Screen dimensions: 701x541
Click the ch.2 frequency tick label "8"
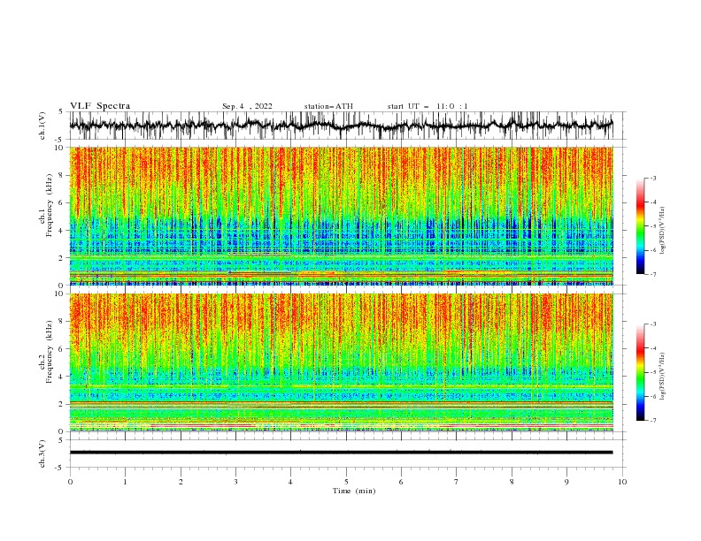[x=61, y=322]
